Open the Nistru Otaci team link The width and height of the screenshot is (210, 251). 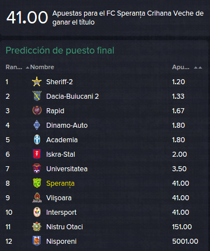(65, 227)
